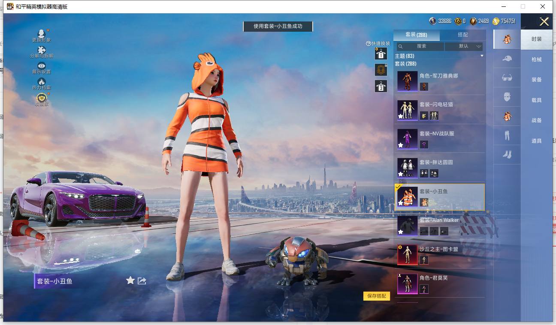Image resolution: width=556 pixels, height=325 pixels.
Task: Open the 默认 sort dropdown
Action: [464, 46]
